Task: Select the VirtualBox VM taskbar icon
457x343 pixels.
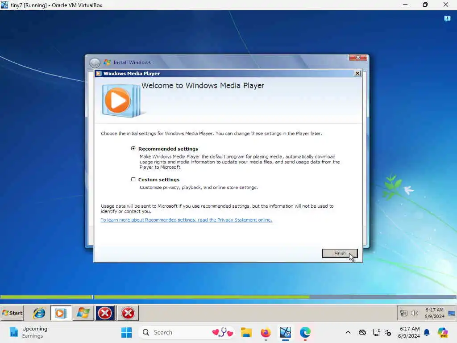Action: (285, 332)
